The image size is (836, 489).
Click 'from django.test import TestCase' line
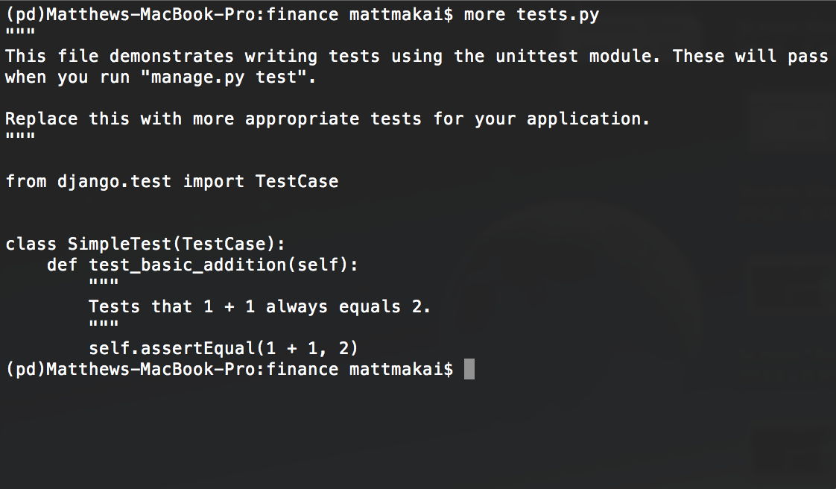click(172, 181)
